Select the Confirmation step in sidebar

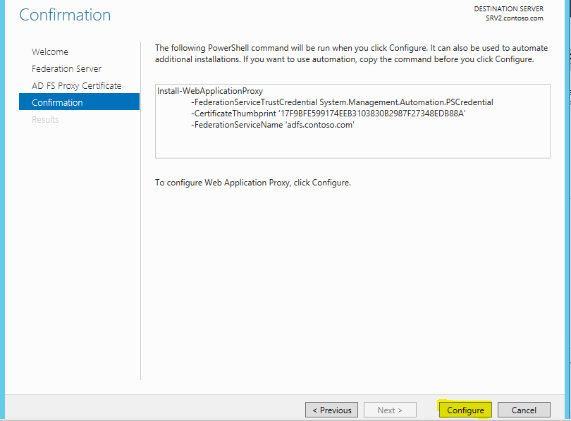(79, 102)
